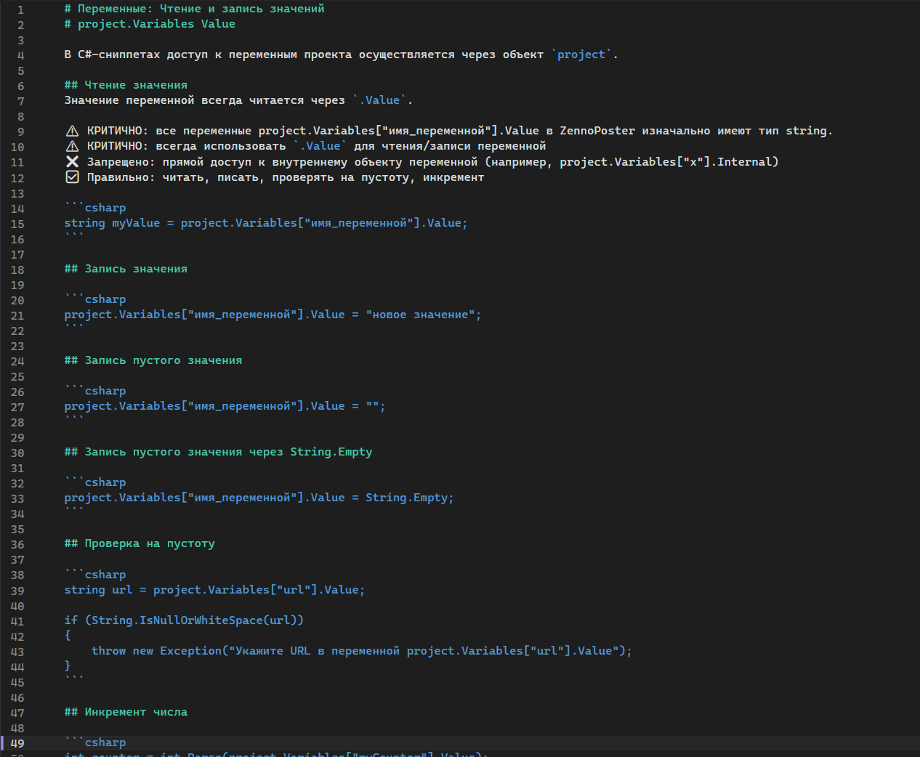920x757 pixels.
Task: Click the warning icon on line 10
Action: click(x=72, y=146)
